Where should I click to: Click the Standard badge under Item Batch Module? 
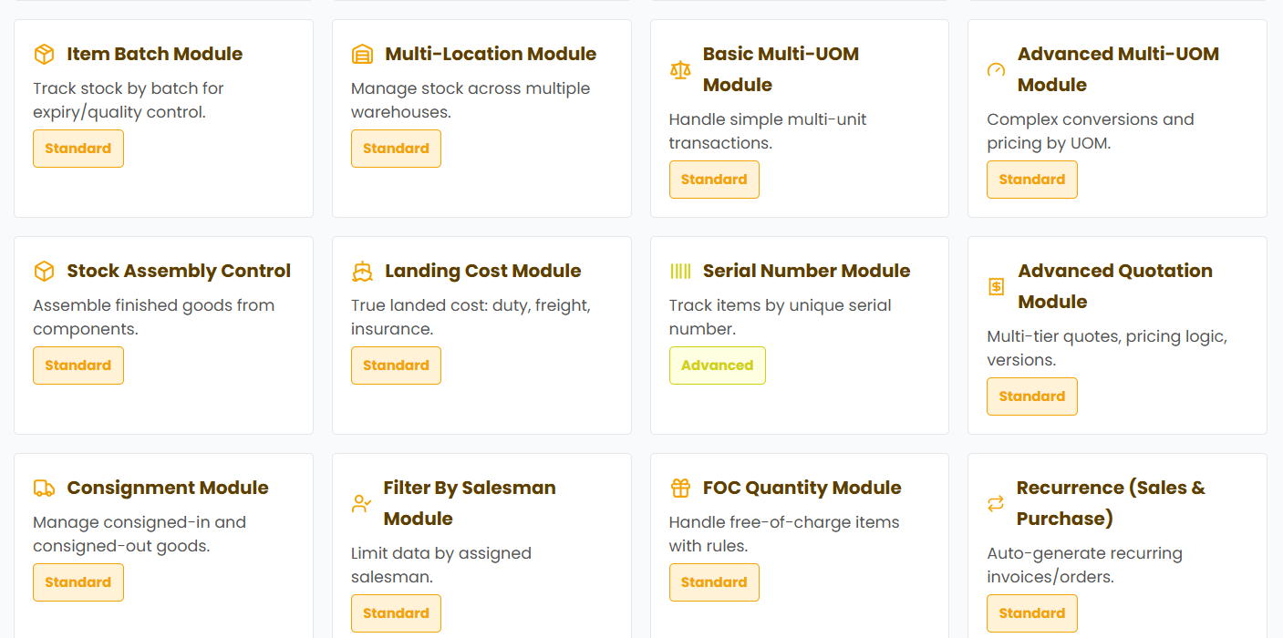tap(78, 149)
